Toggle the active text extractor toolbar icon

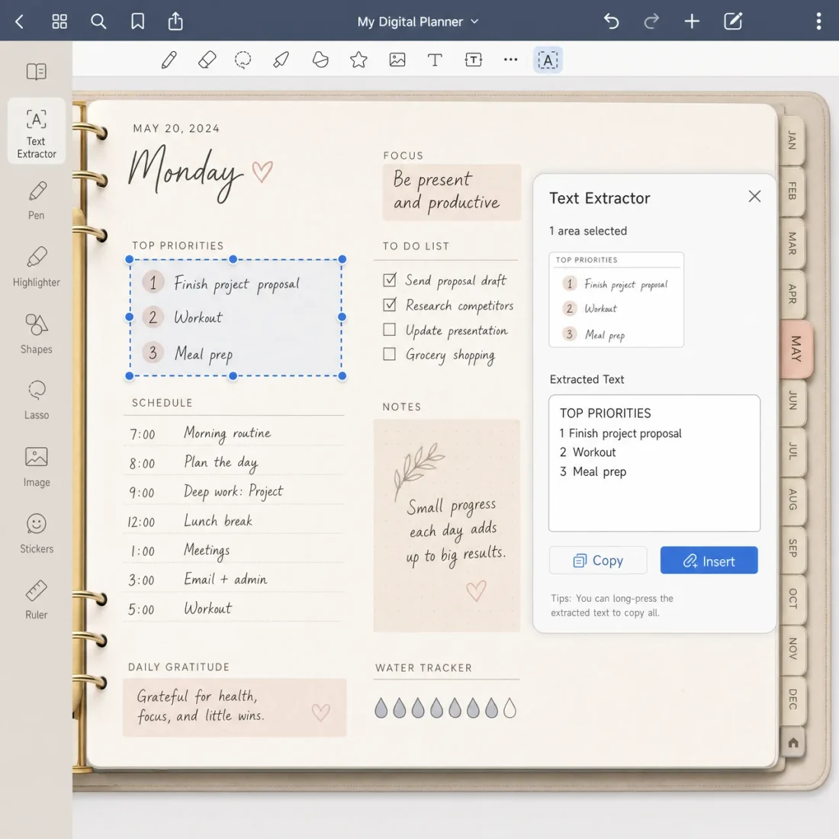(x=548, y=60)
